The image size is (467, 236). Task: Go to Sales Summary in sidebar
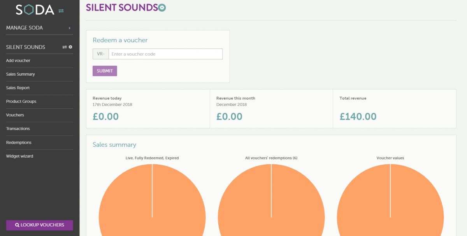coord(21,74)
